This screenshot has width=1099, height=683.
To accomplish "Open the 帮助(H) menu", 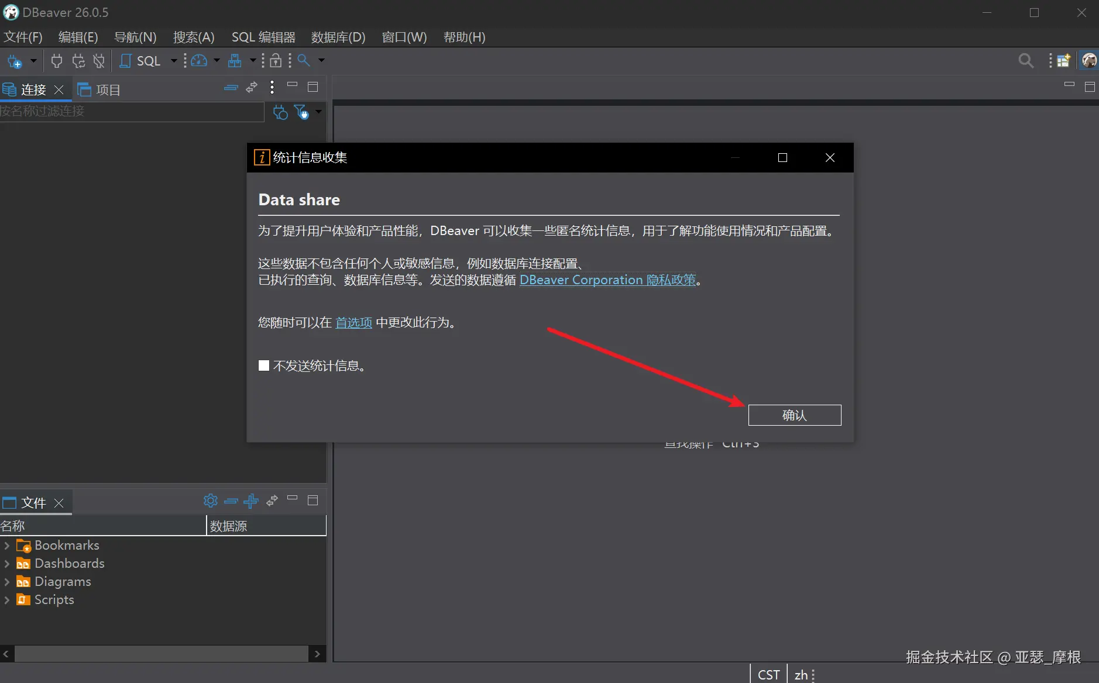I will (x=465, y=37).
